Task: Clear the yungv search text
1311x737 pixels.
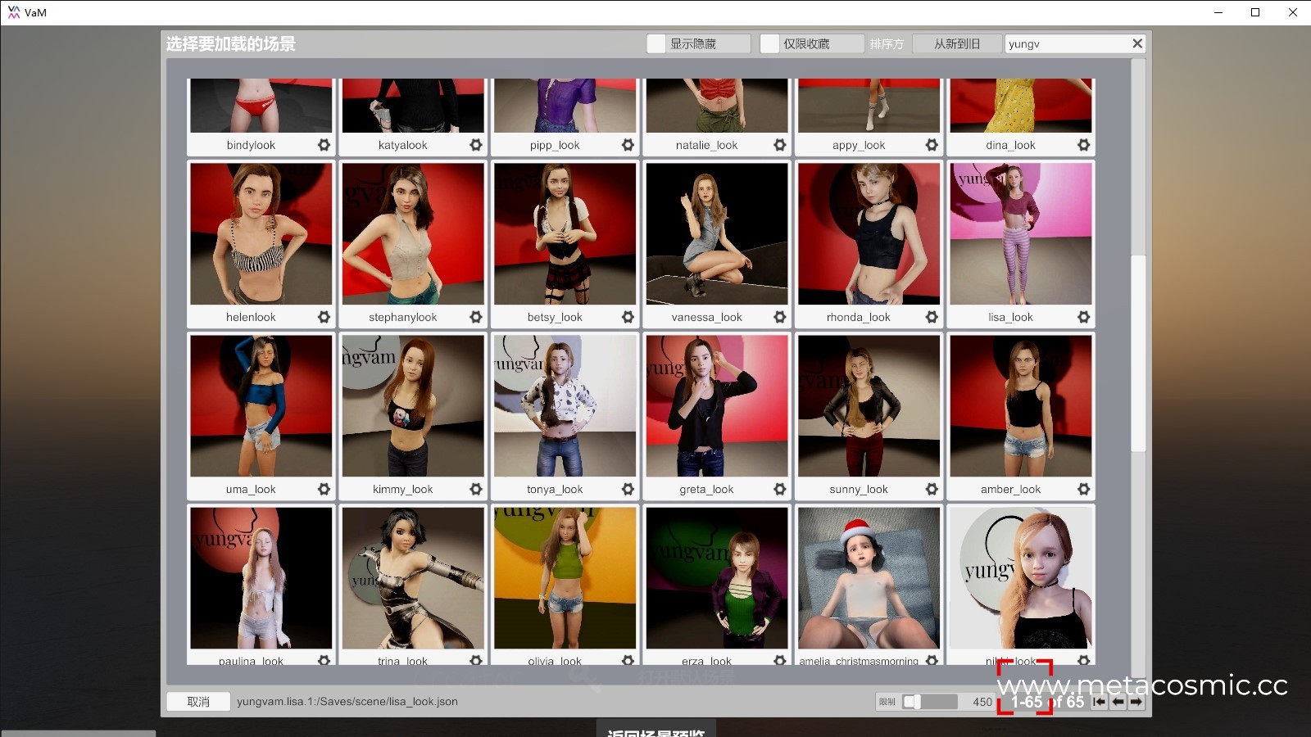Action: pyautogui.click(x=1137, y=43)
